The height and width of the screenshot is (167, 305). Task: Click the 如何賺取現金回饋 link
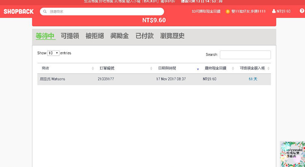[x=206, y=11]
